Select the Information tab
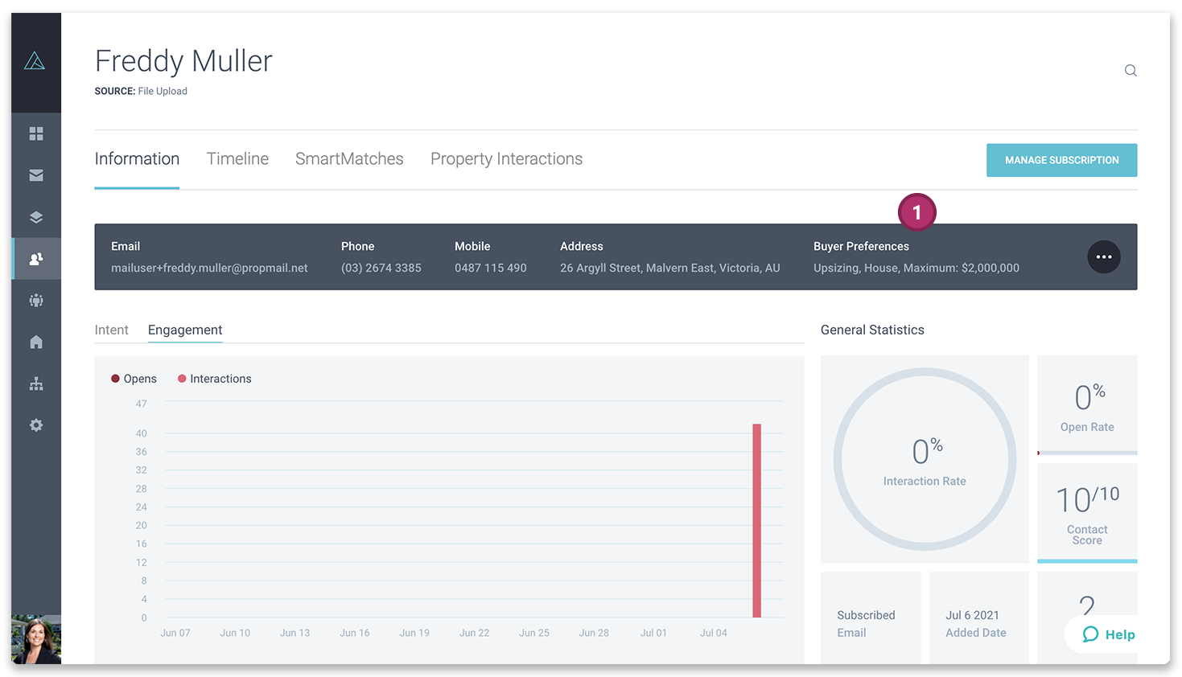The height and width of the screenshot is (677, 1182). click(137, 159)
